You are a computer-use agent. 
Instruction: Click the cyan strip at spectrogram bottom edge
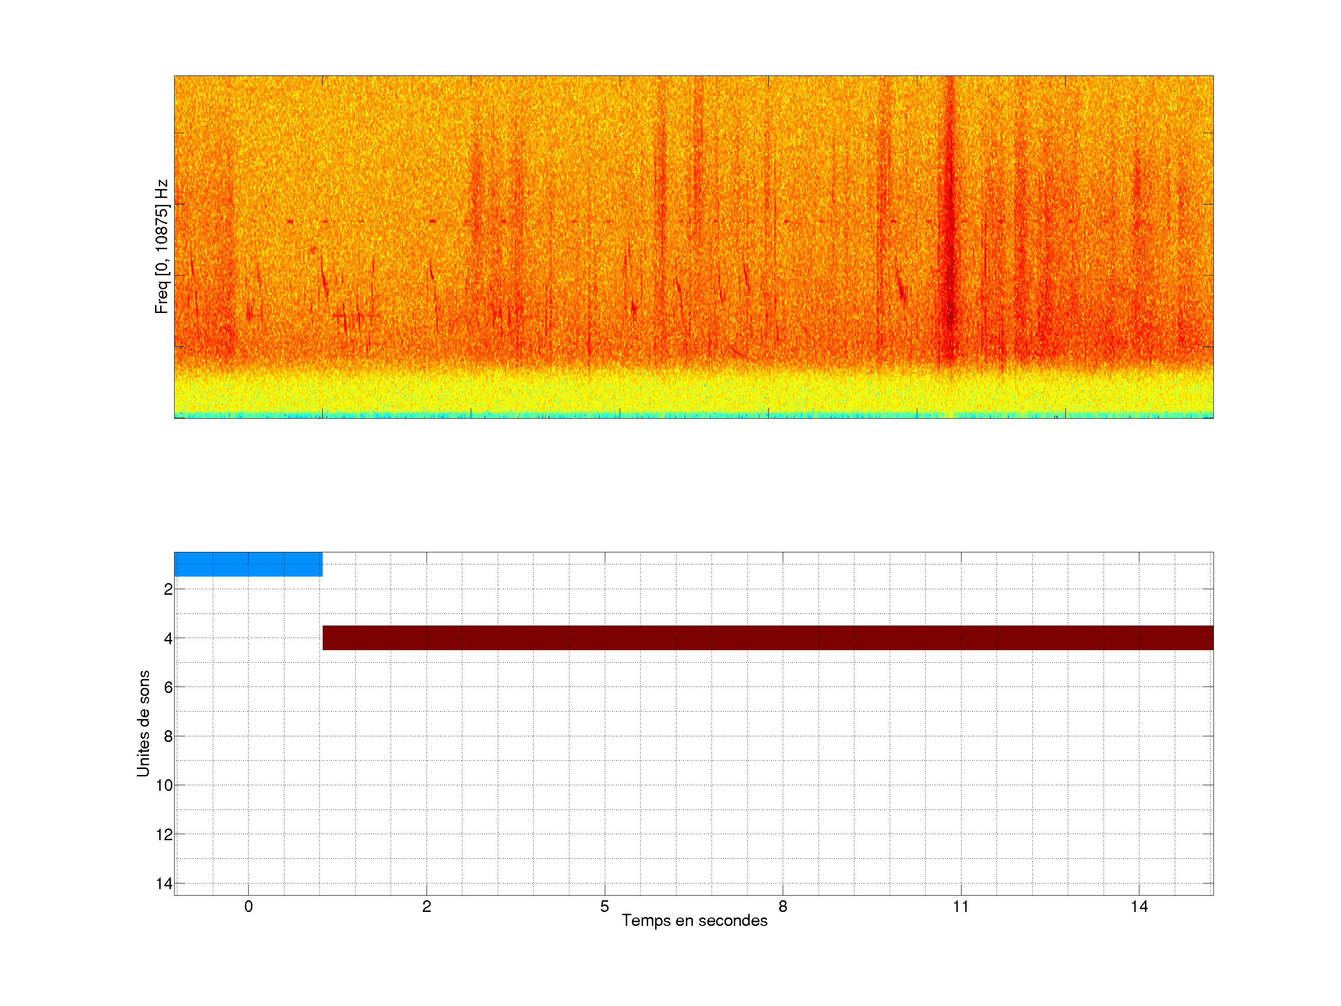[x=693, y=415]
